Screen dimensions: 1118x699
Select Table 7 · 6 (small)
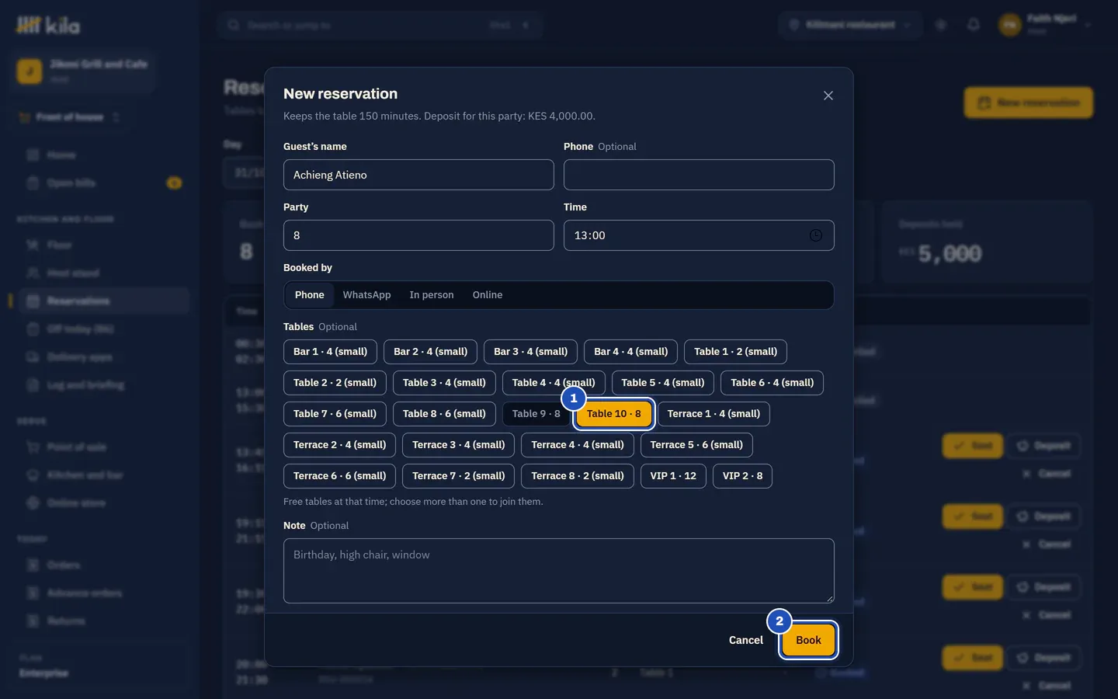click(335, 414)
